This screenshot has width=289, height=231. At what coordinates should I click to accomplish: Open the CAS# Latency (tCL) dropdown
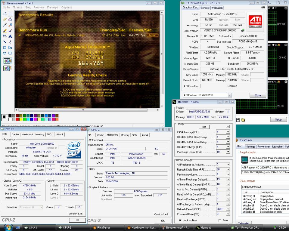tap(228, 132)
